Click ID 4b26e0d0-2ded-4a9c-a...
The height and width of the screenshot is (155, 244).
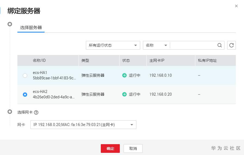click(54, 97)
